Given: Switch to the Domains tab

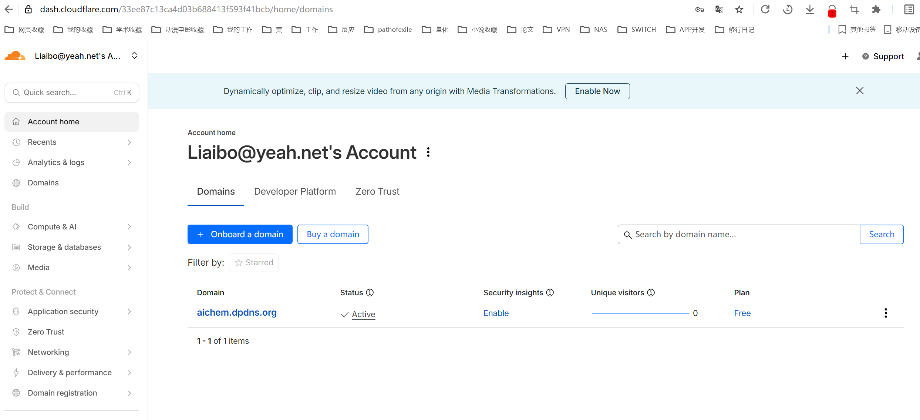Looking at the screenshot, I should 216,191.
